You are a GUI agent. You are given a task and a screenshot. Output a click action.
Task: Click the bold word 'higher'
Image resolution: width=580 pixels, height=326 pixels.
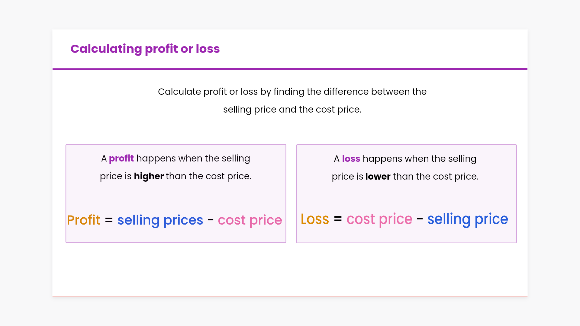tap(149, 176)
